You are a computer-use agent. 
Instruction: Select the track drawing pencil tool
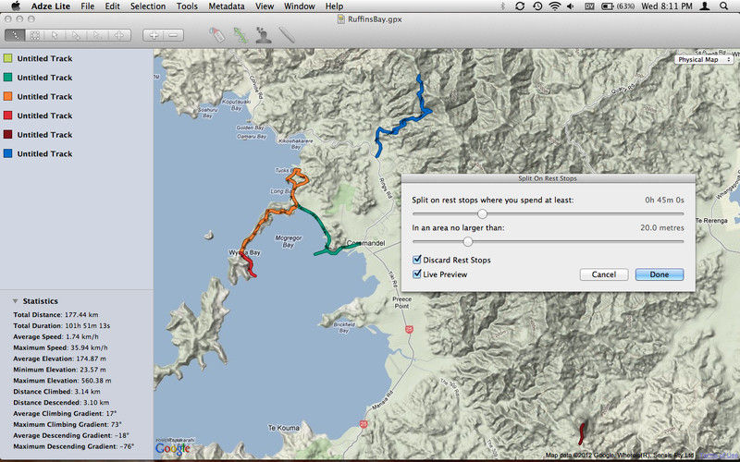15,35
